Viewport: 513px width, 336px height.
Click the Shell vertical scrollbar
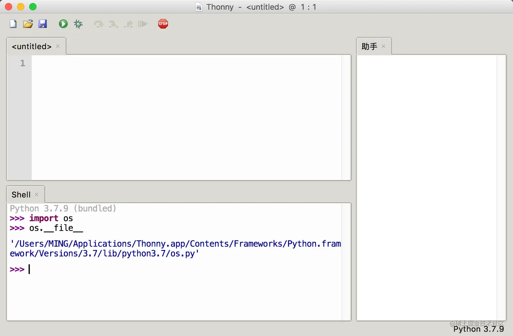(x=346, y=262)
